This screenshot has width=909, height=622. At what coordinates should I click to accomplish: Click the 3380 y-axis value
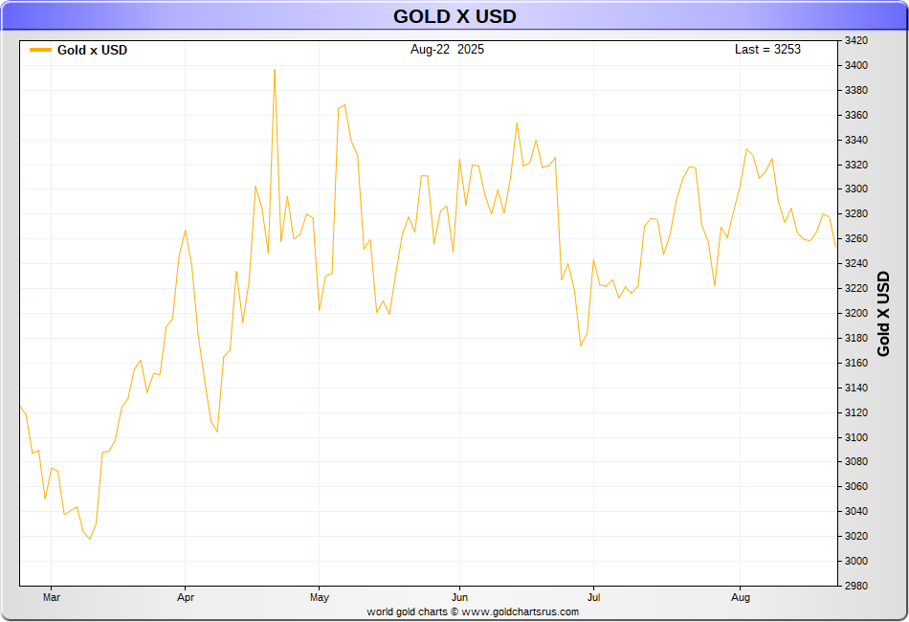855,91
